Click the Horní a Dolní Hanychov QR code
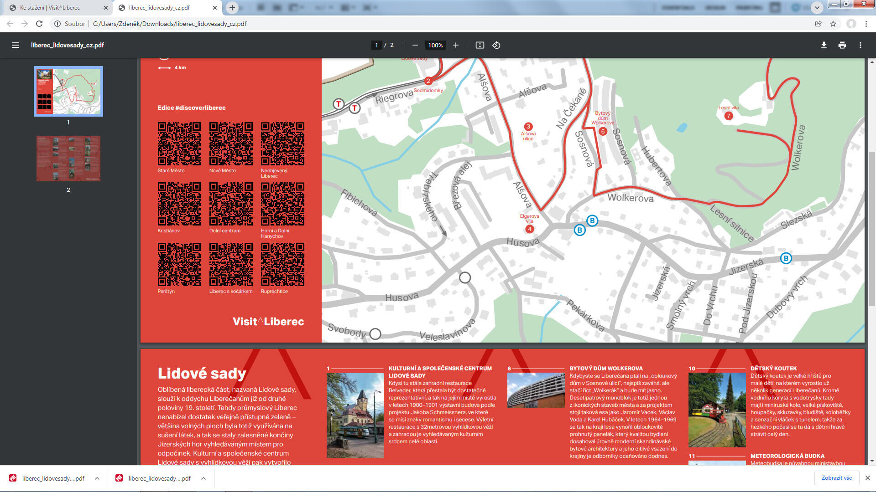The width and height of the screenshot is (876, 492). pyautogui.click(x=282, y=204)
